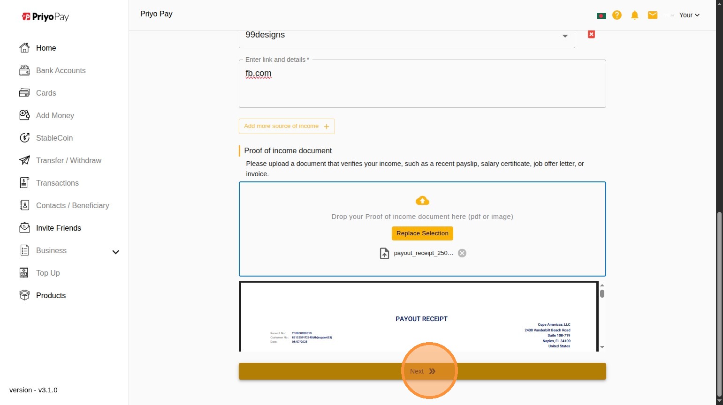Click the Bangladesh flag language icon
This screenshot has height=405, width=723.
601,15
